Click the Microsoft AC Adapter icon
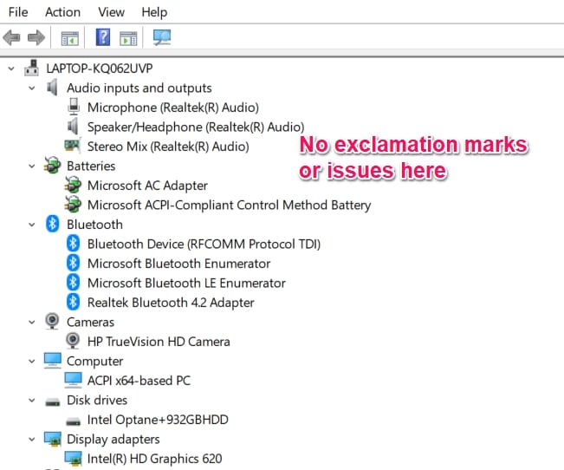This screenshot has height=470, width=564. [x=73, y=185]
